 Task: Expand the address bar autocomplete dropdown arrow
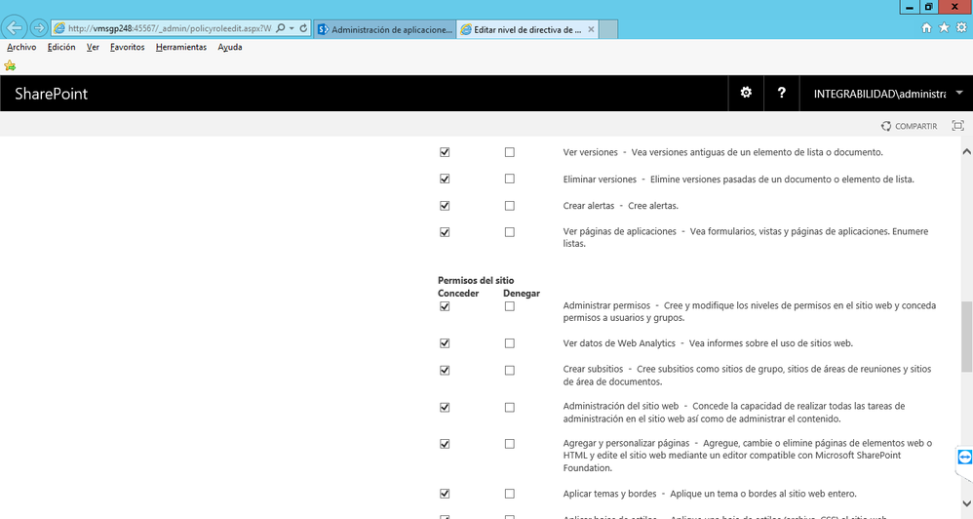coord(292,28)
